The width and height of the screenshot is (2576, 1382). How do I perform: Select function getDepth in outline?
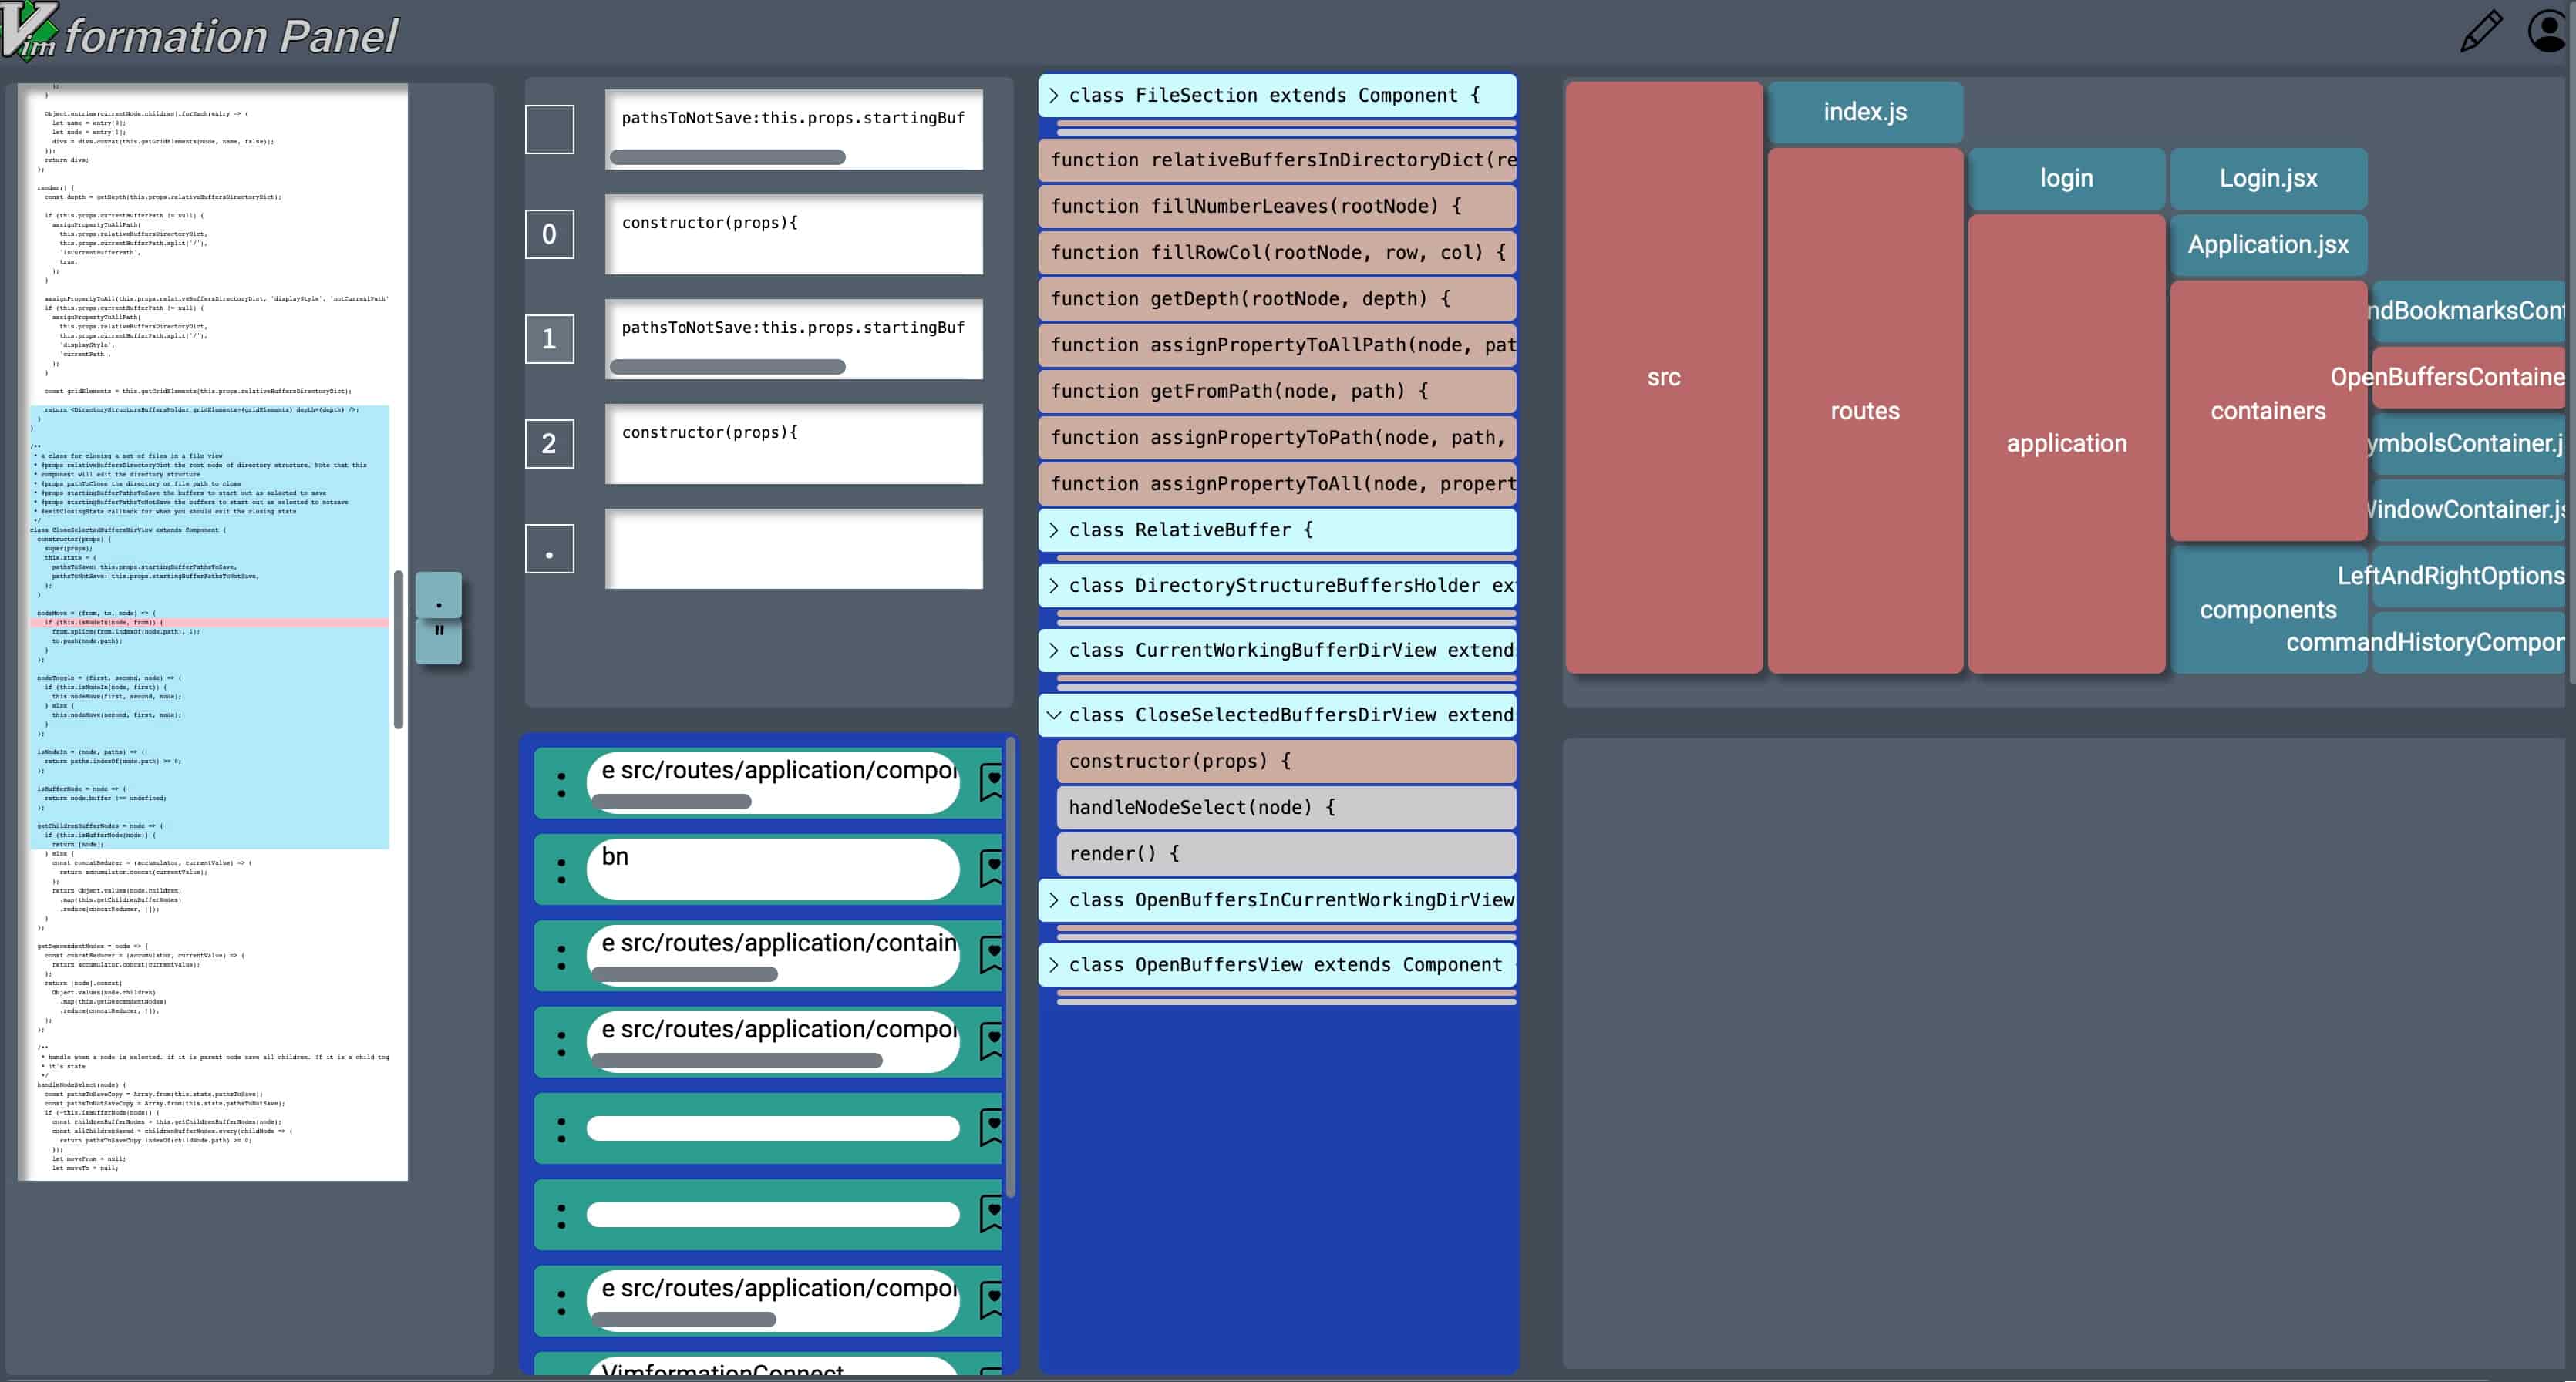tap(1277, 299)
